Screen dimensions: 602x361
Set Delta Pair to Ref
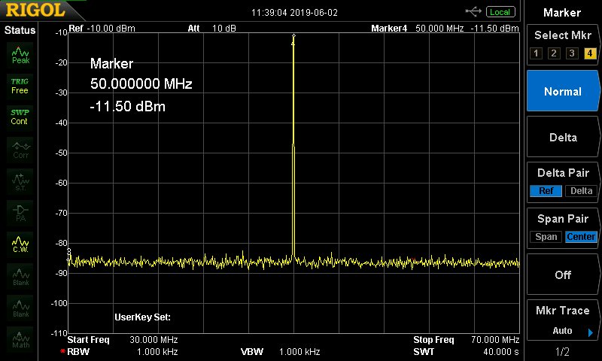546,191
